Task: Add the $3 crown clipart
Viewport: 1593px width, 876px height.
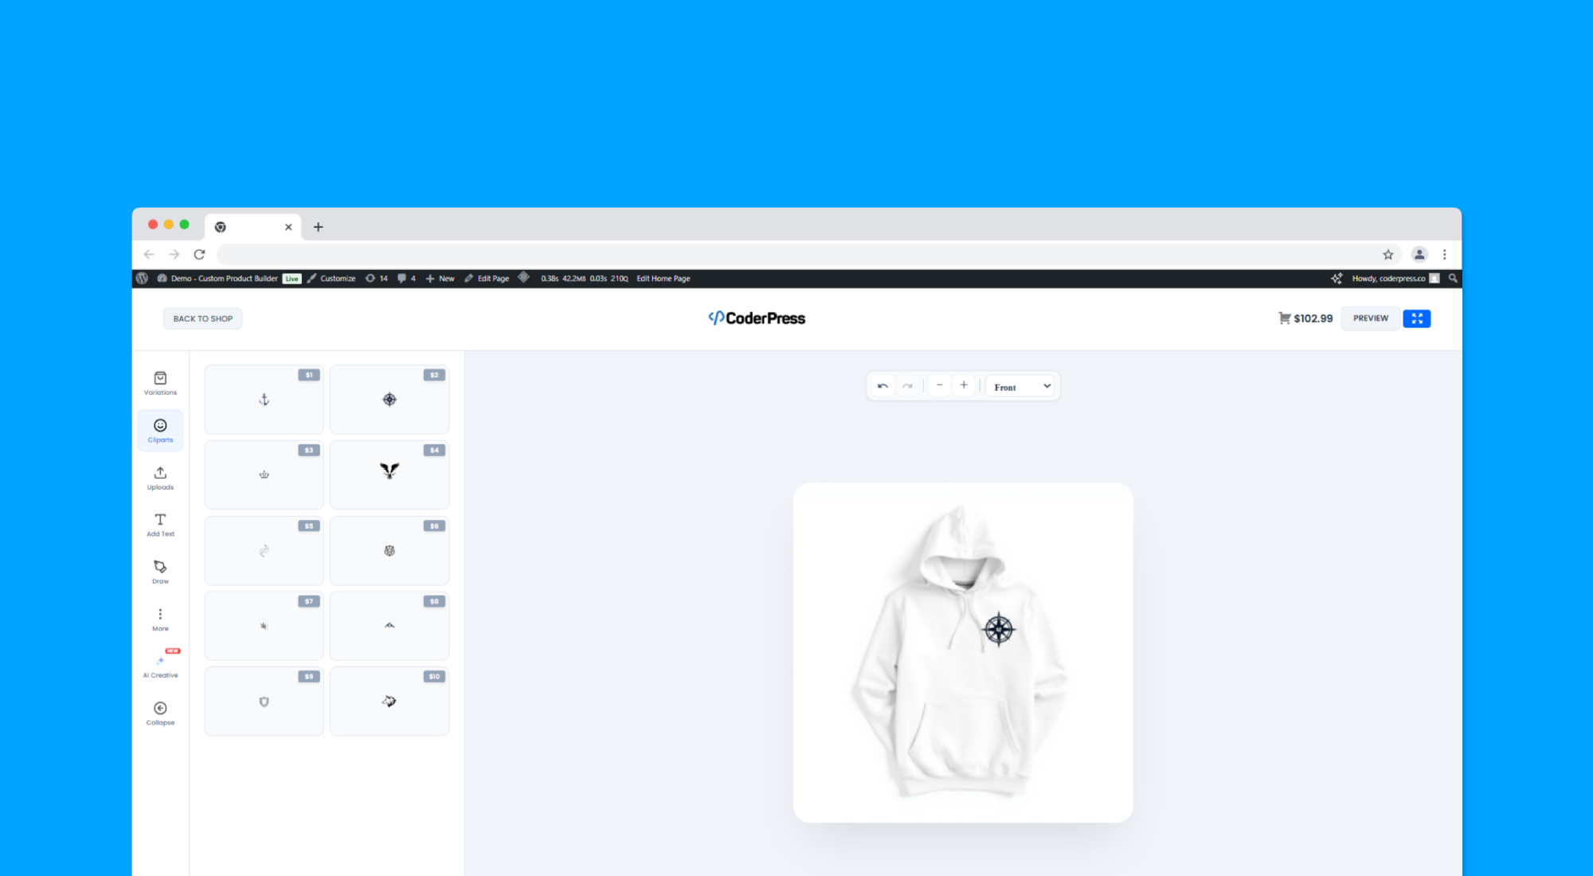Action: pos(264,475)
